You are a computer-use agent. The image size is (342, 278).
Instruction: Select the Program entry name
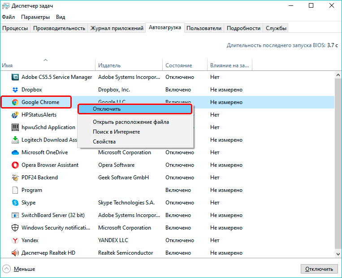click(32, 190)
